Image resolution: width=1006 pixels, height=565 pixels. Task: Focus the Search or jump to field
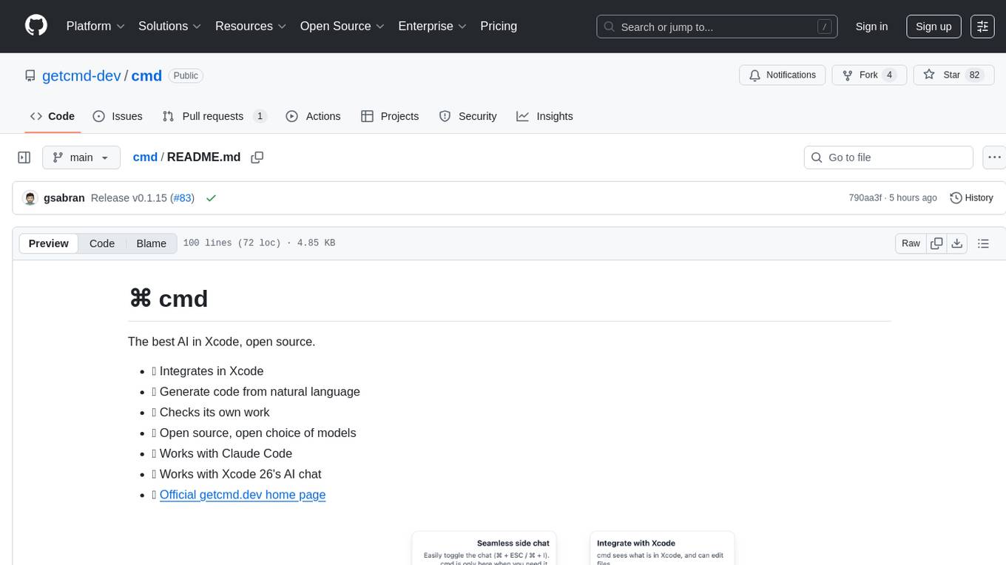pos(717,27)
